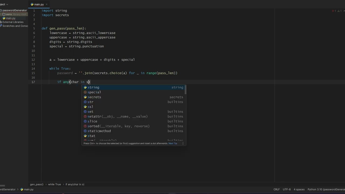Click the red error indicator icon
345x194 pixels.
pyautogui.click(x=333, y=11)
